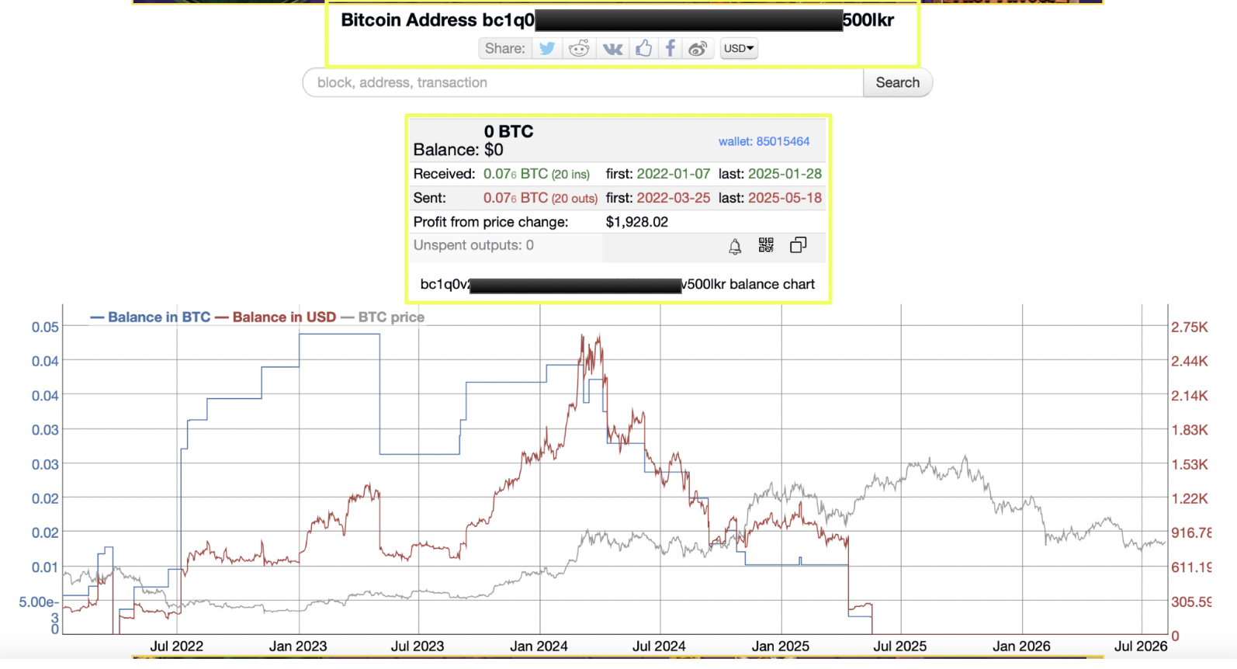The width and height of the screenshot is (1237, 669).
Task: Share address on Facebook
Action: (x=670, y=48)
